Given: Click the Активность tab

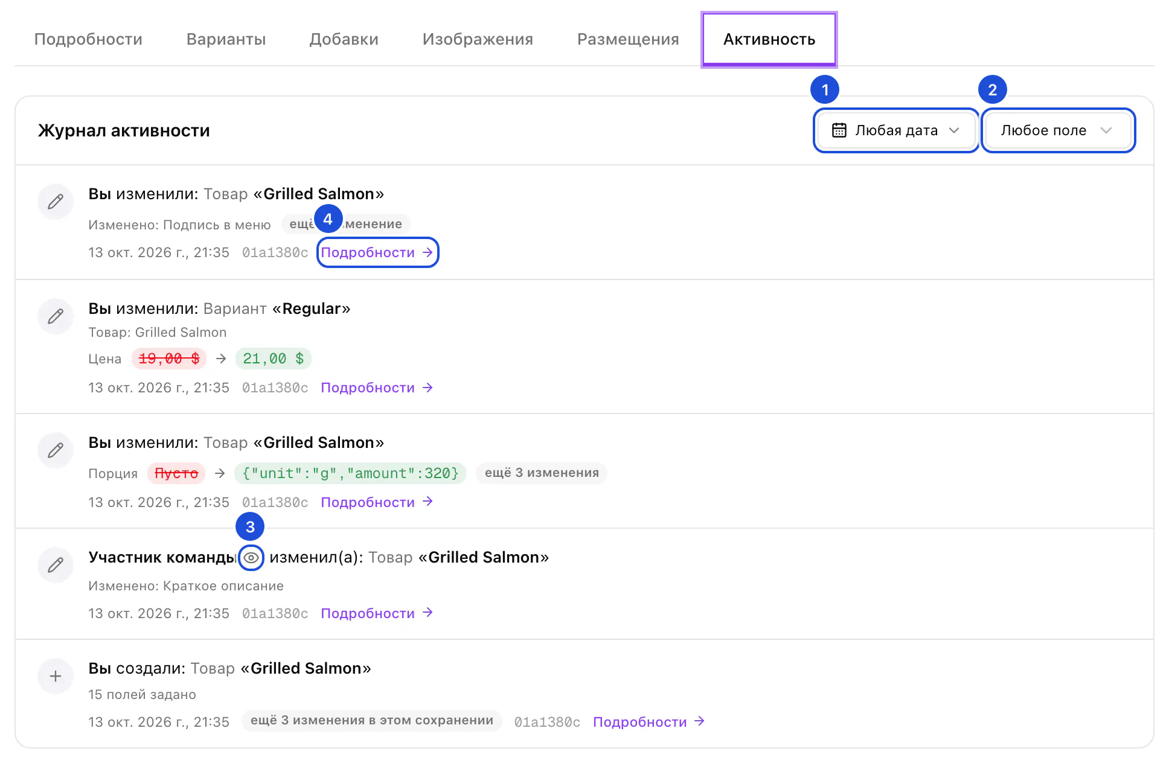Looking at the screenshot, I should pyautogui.click(x=769, y=39).
